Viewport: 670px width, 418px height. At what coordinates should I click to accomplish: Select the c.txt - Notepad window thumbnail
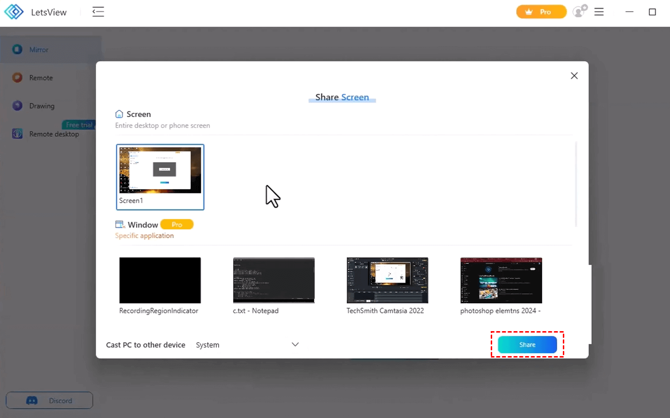pyautogui.click(x=274, y=280)
